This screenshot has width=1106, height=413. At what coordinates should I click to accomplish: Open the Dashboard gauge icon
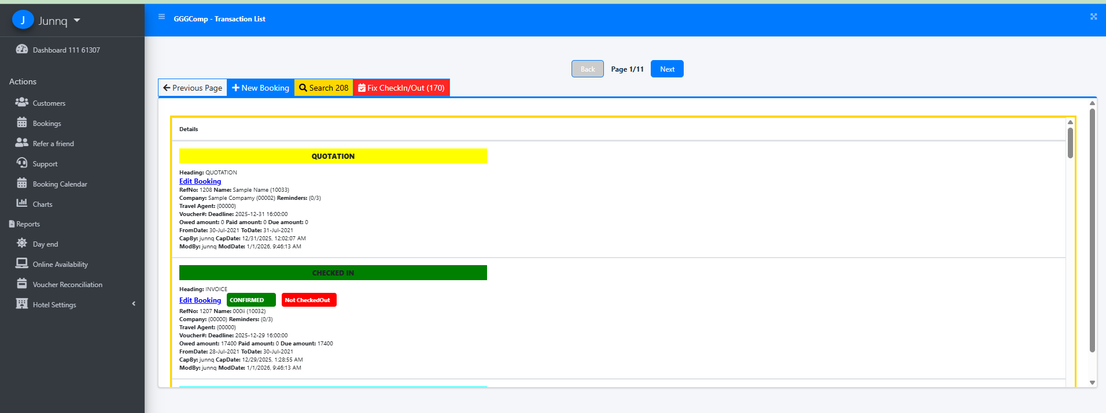point(22,50)
